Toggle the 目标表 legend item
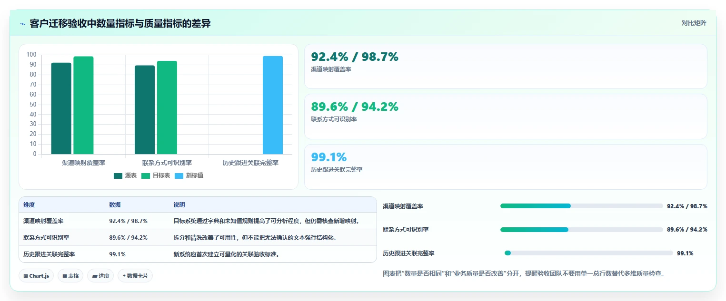The height and width of the screenshot is (301, 726). [156, 175]
